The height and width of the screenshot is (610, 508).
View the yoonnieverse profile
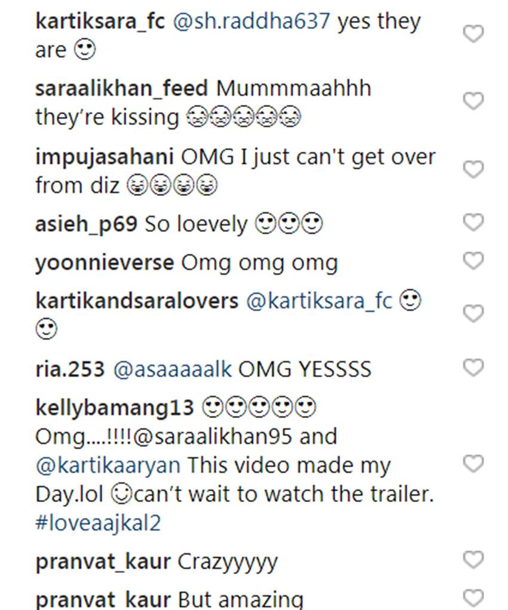point(105,262)
